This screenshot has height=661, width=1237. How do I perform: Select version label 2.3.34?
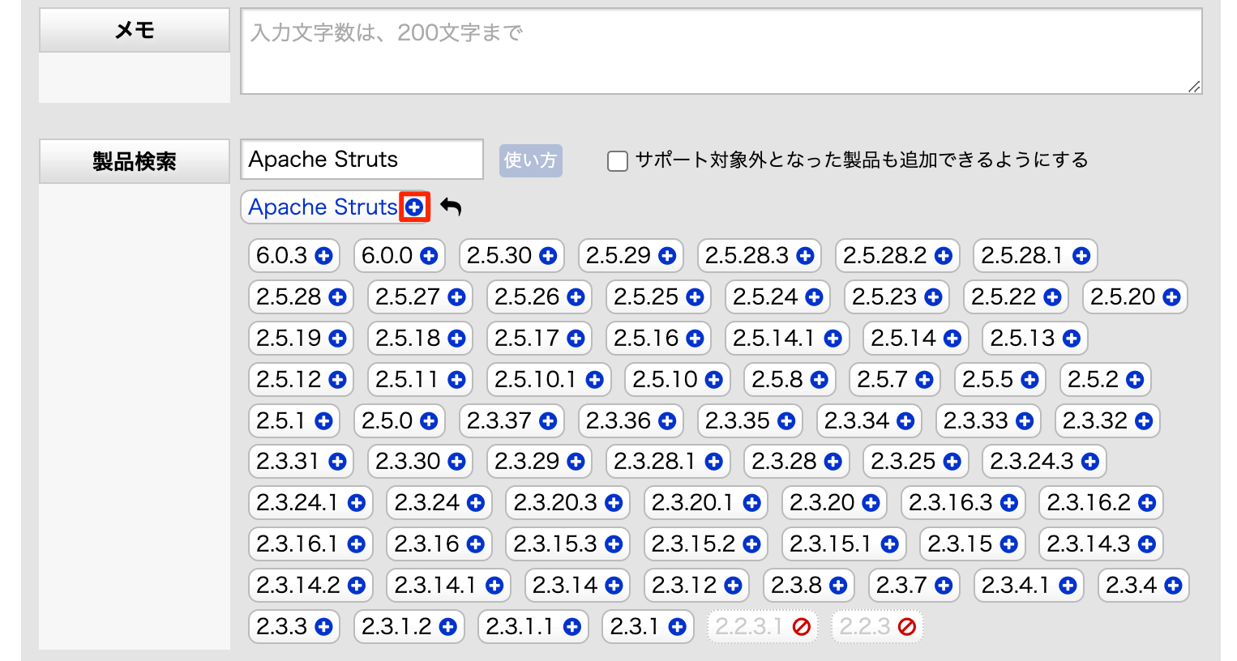pyautogui.click(x=857, y=421)
